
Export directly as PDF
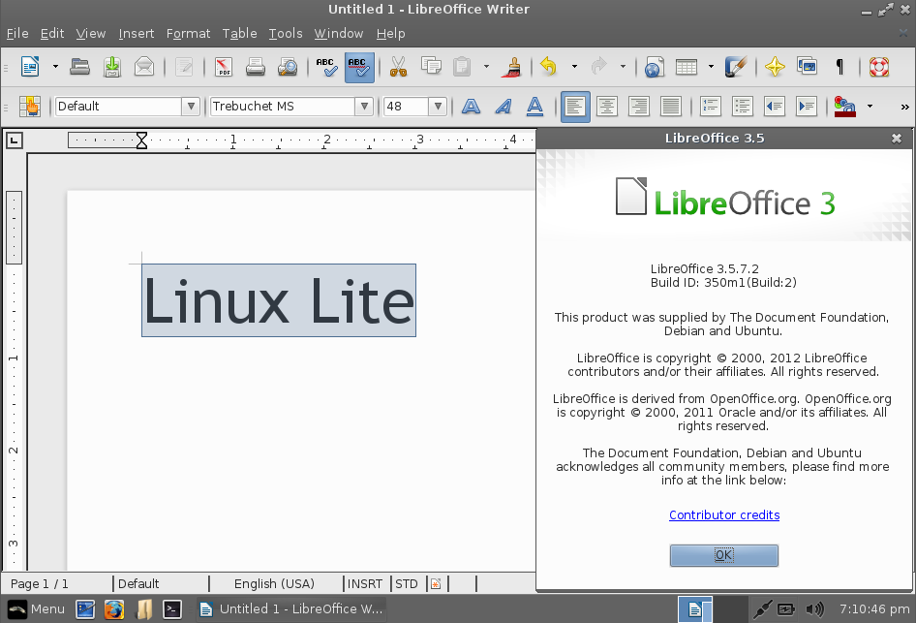coord(224,67)
